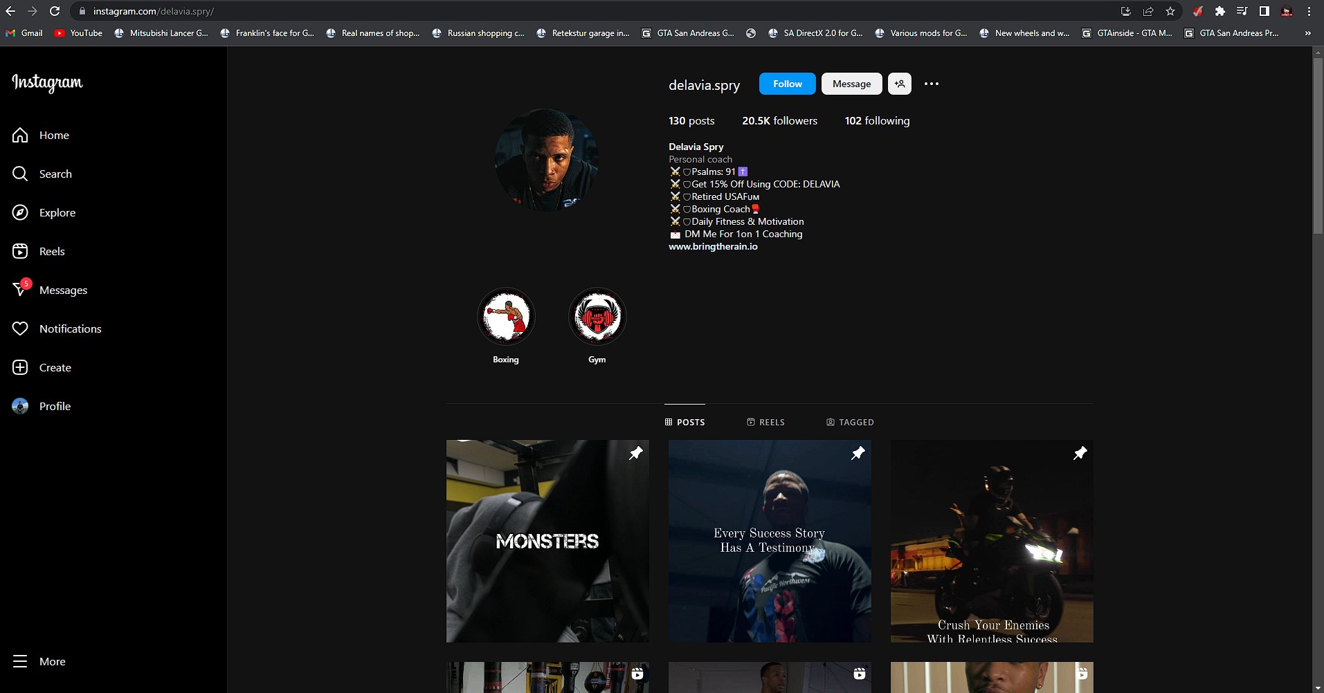The image size is (1324, 693).
Task: Message delavia.spry
Action: [851, 84]
